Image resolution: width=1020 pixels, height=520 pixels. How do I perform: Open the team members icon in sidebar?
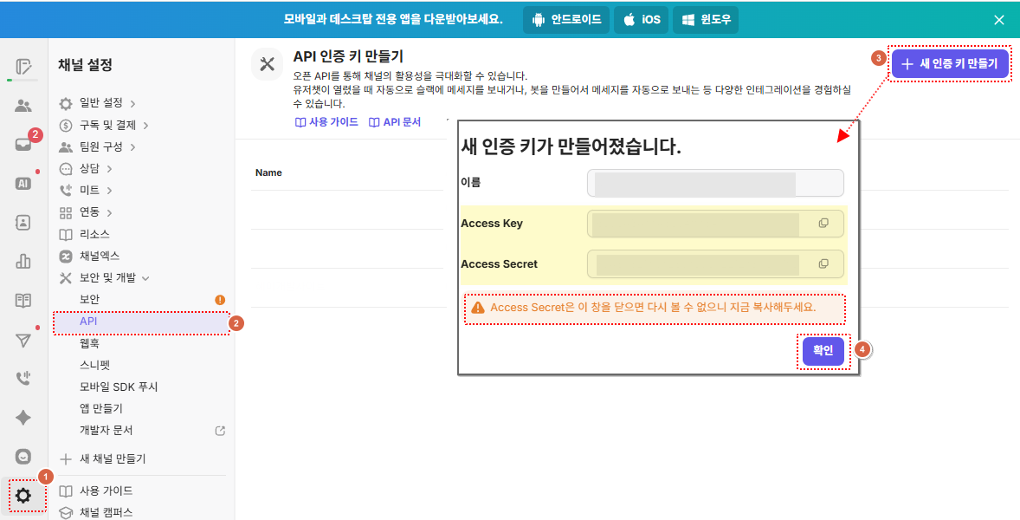point(23,106)
